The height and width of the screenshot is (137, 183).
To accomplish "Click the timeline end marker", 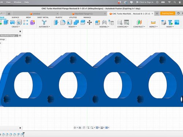I will click(x=23, y=134).
